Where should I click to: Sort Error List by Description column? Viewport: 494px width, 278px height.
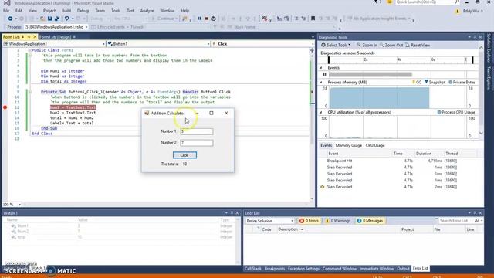288,229
